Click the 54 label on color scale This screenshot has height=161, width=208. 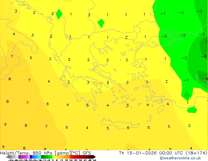(94, 160)
